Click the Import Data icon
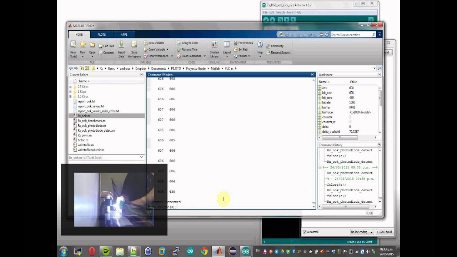Image resolution: width=457 pixels, height=257 pixels. pyautogui.click(x=121, y=44)
